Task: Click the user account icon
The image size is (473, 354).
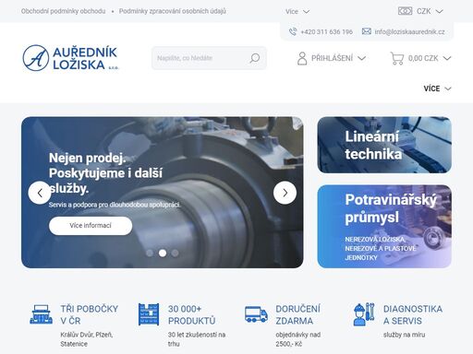Action: click(x=302, y=58)
